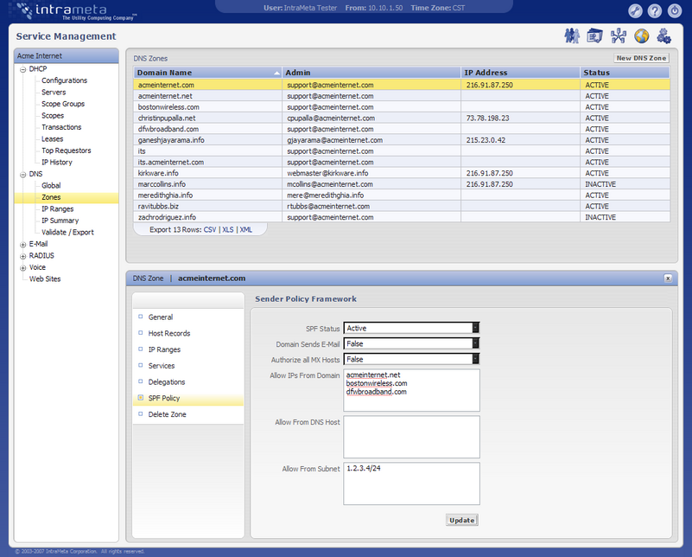The image size is (692, 557).
Task: Sort by the Admin column header
Action: pyautogui.click(x=371, y=73)
